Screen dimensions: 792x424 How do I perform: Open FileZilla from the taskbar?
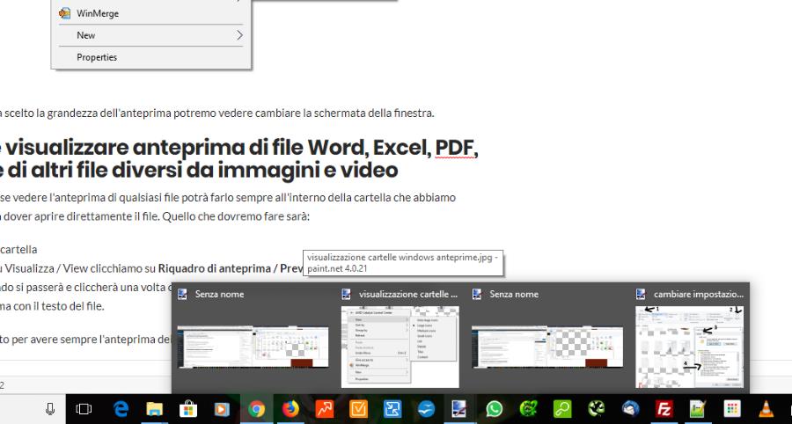tap(664, 408)
